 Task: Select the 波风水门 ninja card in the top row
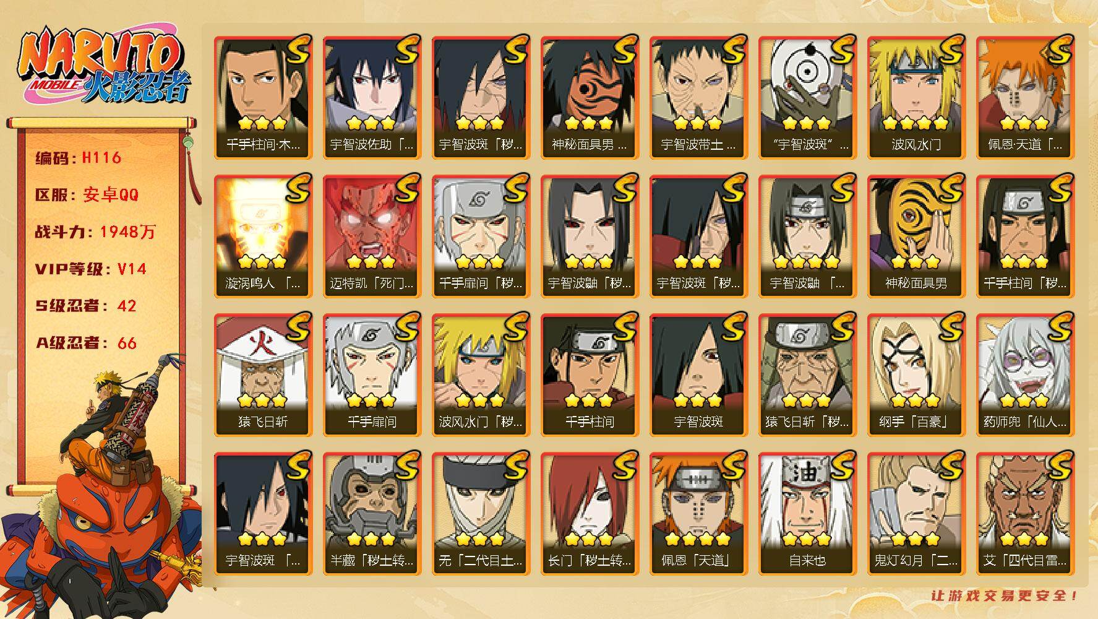[916, 98]
